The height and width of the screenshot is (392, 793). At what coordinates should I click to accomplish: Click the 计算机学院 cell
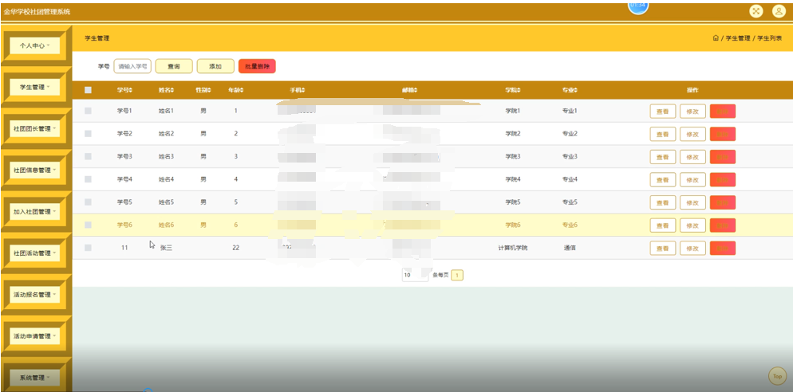(513, 248)
